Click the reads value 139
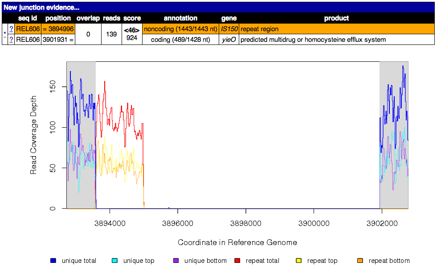 (x=111, y=34)
